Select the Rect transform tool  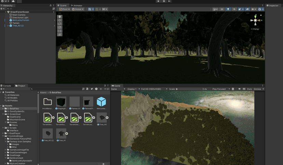tap(60, 31)
